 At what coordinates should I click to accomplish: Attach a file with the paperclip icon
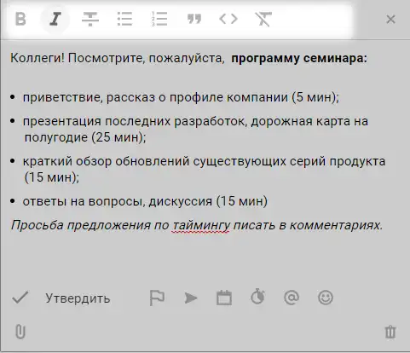[20, 332]
